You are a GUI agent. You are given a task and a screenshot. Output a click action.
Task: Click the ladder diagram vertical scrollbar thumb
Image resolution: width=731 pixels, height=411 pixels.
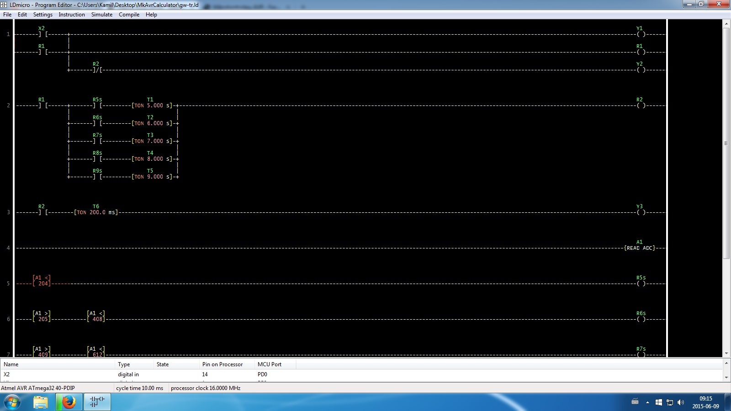tap(726, 143)
